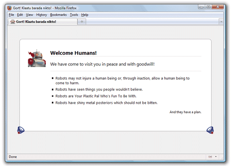
Task: Click the right blue spring foot icon
Action: coord(210,130)
